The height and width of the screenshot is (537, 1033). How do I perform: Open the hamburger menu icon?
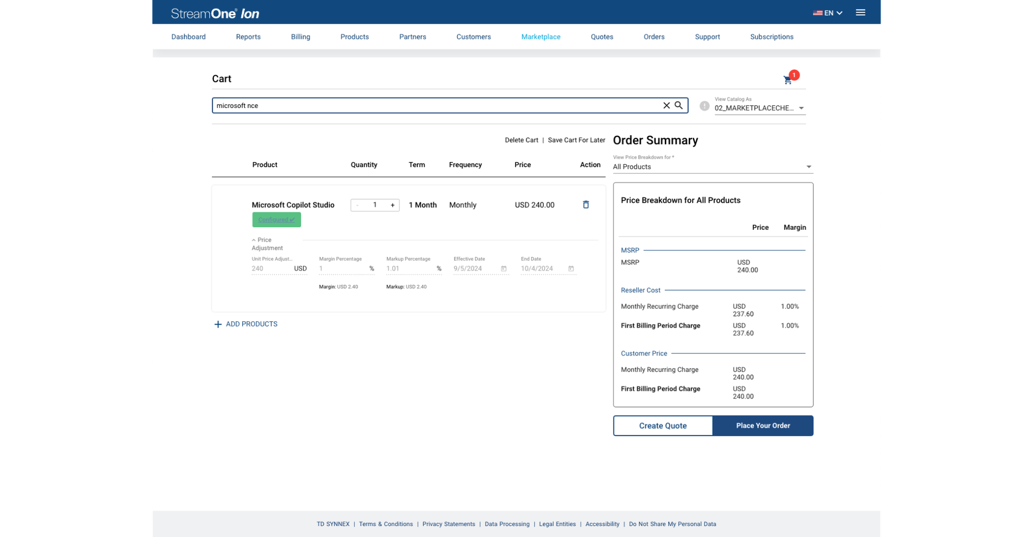(860, 12)
